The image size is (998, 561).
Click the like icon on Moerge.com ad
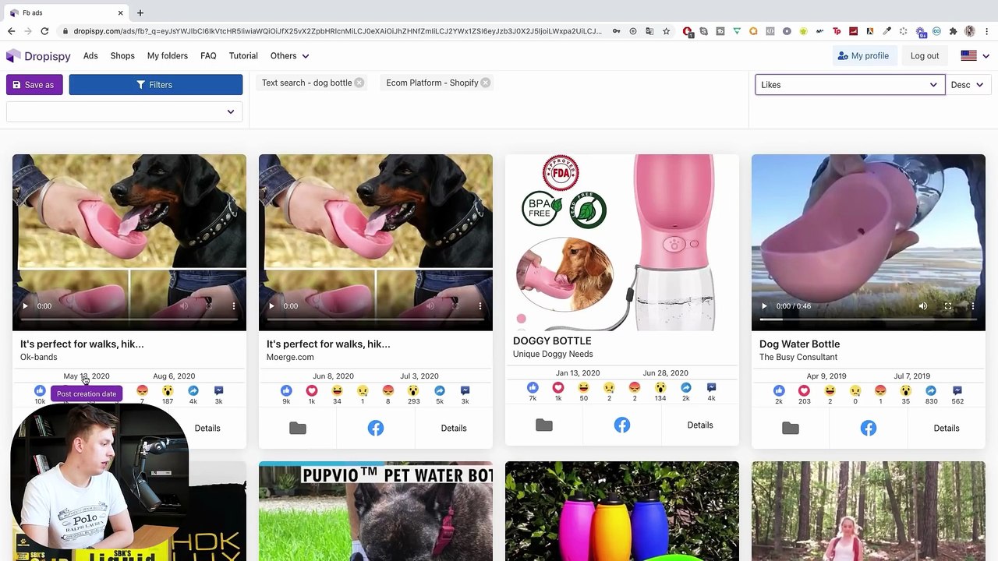tap(286, 390)
